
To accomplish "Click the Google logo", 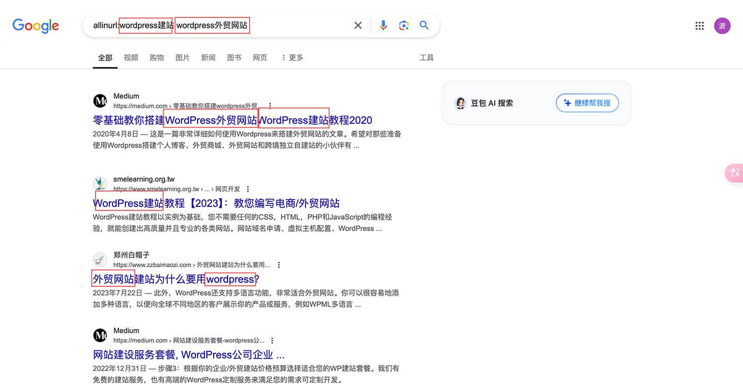I will tap(36, 25).
